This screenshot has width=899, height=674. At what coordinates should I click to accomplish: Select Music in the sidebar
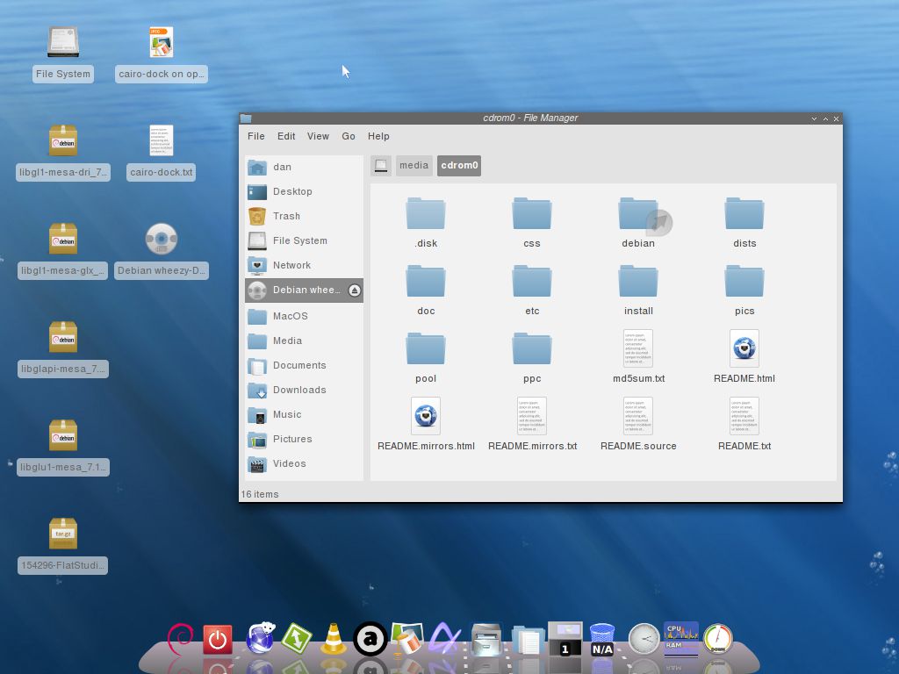coord(304,414)
